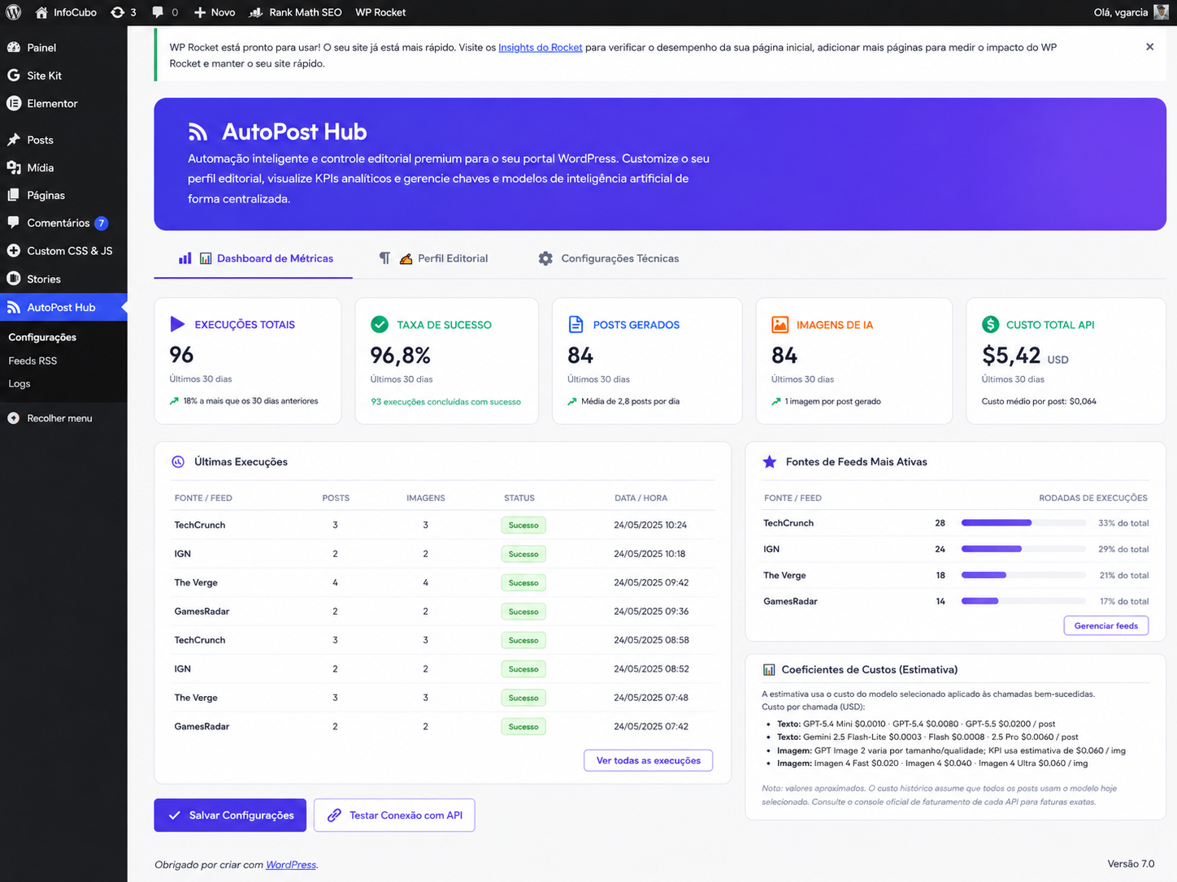
Task: Click the image icon on Imagens de IA card
Action: [x=780, y=324]
